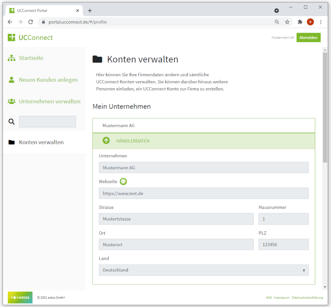The width and height of the screenshot is (331, 307).
Task: Reload the page using the refresh icon
Action: click(31, 22)
